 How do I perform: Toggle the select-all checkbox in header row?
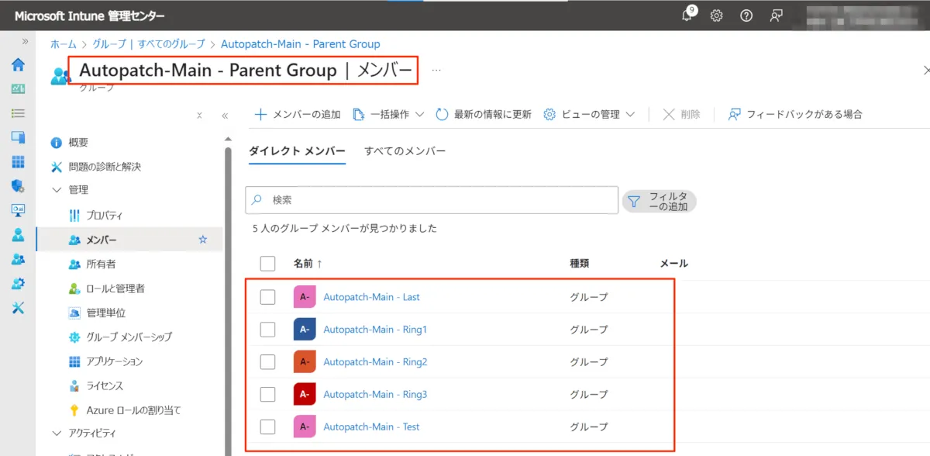267,264
